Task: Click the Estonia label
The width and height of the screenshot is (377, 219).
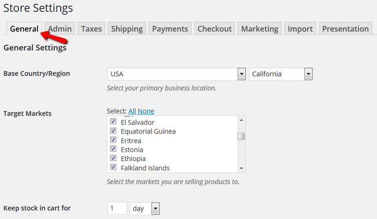Action: click(x=132, y=150)
